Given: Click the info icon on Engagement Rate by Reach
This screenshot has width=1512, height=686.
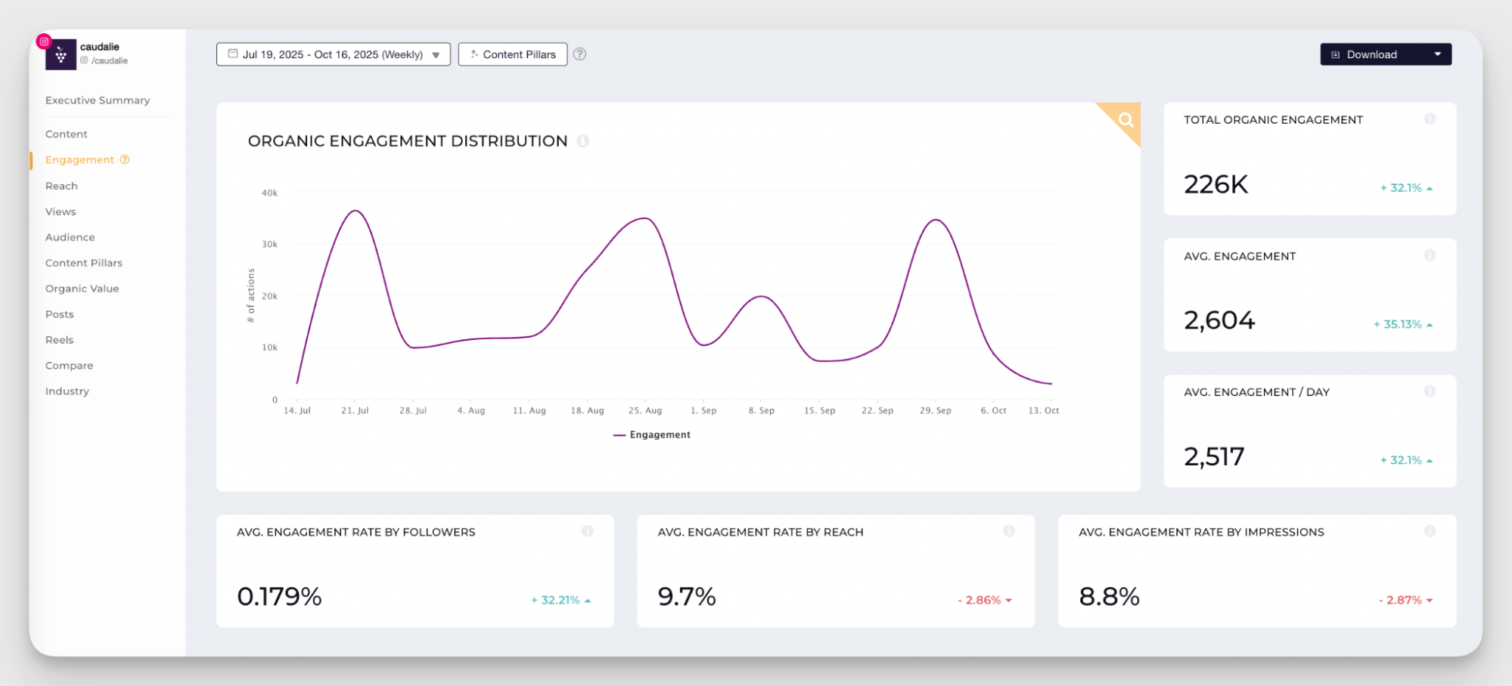Looking at the screenshot, I should click(1010, 530).
